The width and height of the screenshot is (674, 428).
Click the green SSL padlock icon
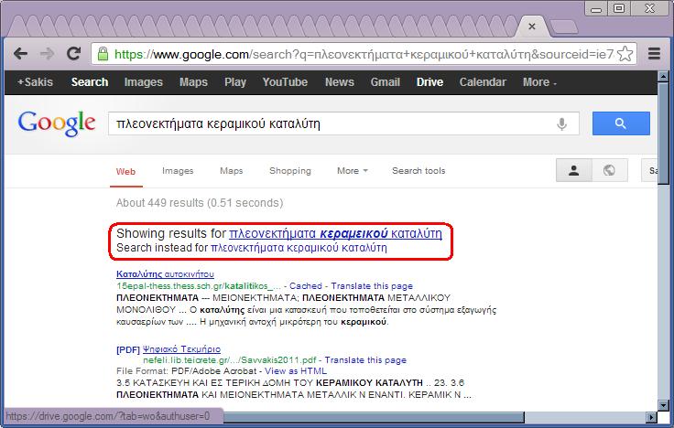[103, 54]
